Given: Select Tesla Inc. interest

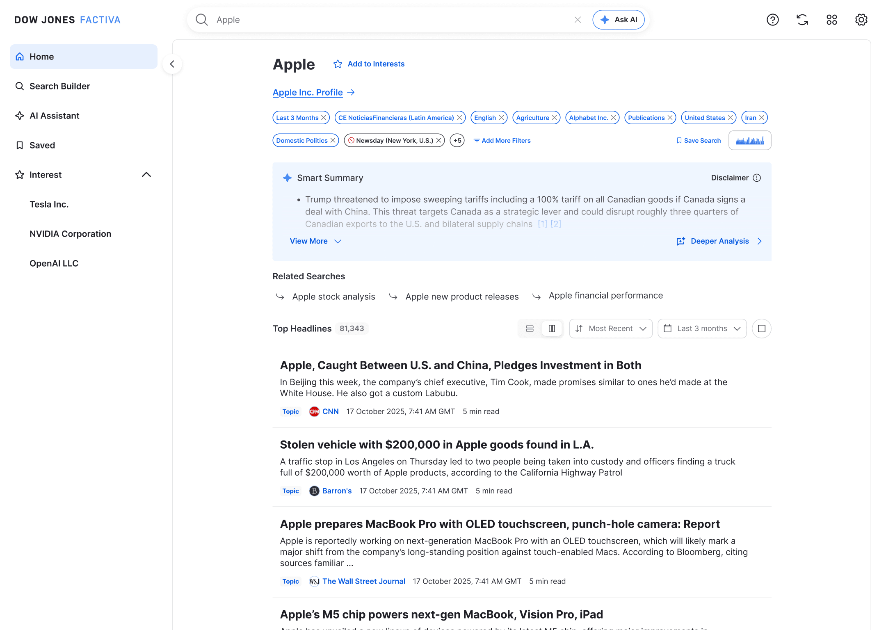Looking at the screenshot, I should click(x=49, y=204).
